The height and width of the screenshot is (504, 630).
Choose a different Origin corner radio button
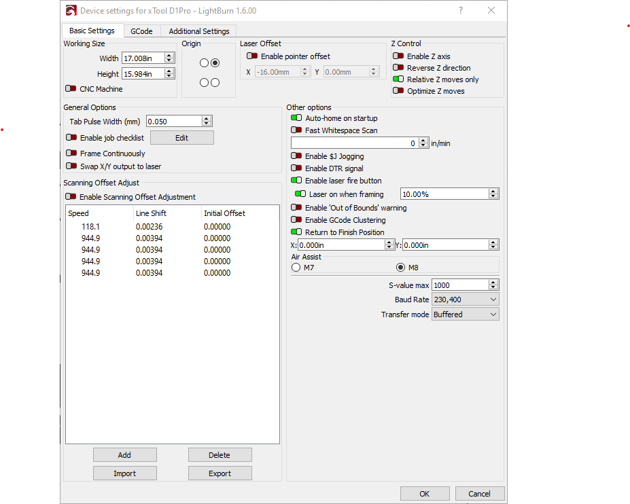point(204,62)
